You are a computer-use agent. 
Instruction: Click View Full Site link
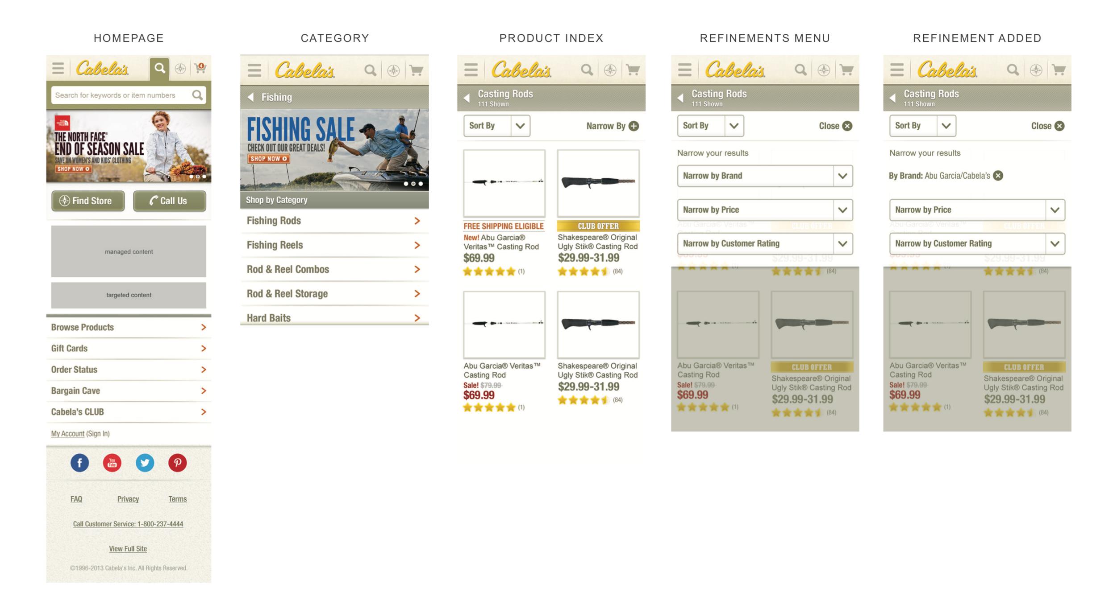(x=128, y=549)
